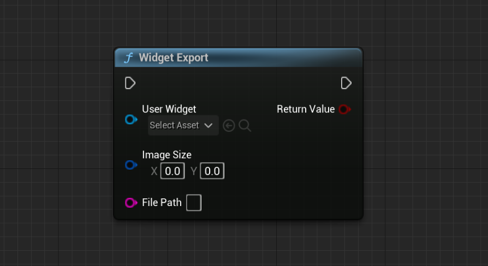Click the User Widget label
488x266 pixels.
169,109
